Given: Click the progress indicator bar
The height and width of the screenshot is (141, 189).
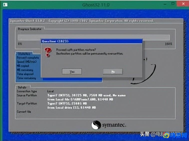Looking at the screenshot, I should 94,37.
